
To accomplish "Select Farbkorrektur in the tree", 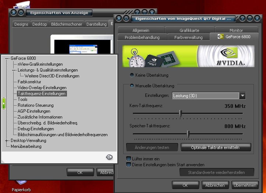I will click(x=29, y=82).
